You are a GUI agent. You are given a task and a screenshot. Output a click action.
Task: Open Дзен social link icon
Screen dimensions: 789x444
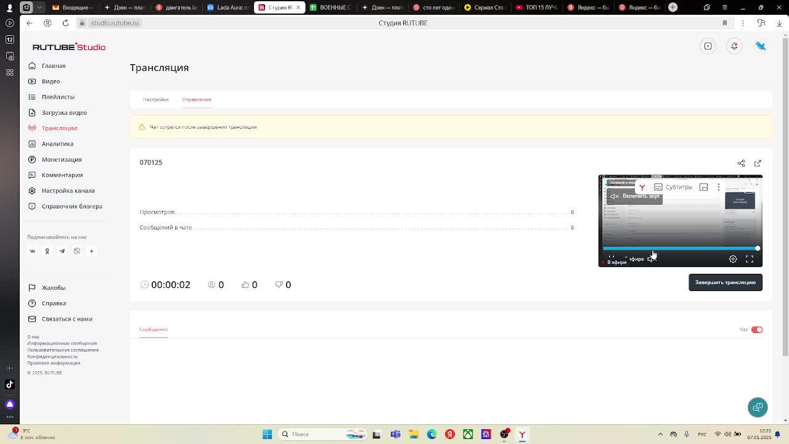pos(91,251)
